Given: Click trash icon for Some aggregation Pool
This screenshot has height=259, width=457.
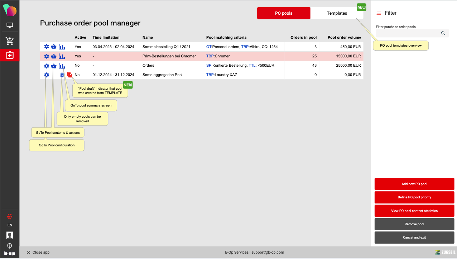Looking at the screenshot, I should coord(62,75).
